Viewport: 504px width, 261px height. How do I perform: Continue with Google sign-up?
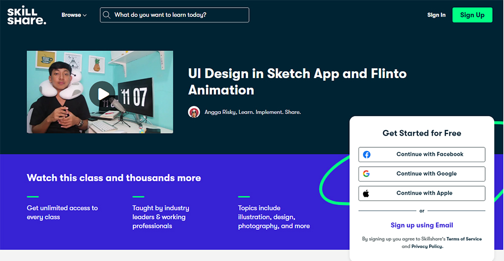(422, 174)
